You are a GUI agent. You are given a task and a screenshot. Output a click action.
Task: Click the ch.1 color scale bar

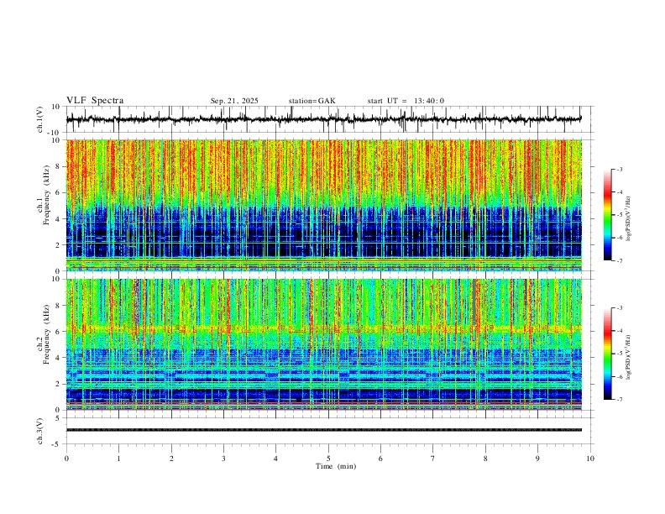(x=607, y=215)
